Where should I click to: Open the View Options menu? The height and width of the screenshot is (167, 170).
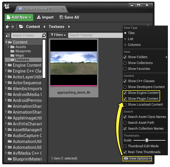click(137, 158)
